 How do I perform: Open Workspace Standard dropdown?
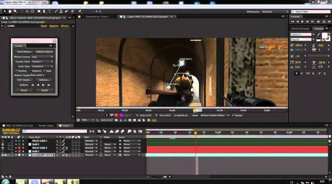tap(275, 11)
